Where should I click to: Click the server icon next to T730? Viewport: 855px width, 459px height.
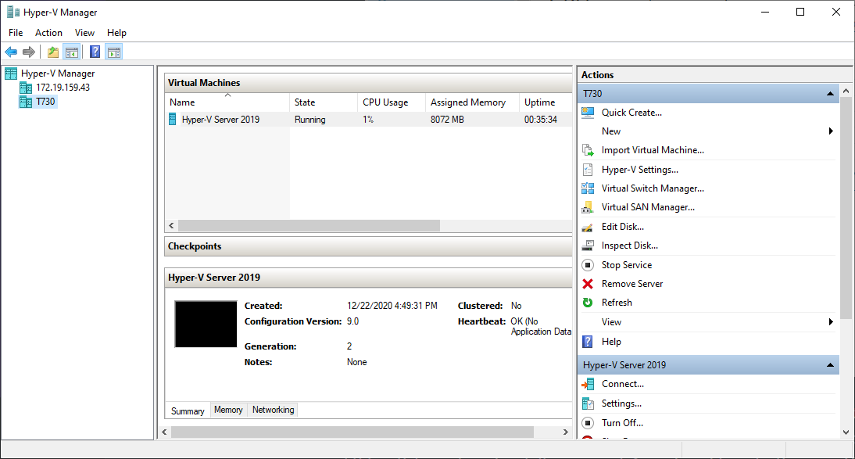26,102
